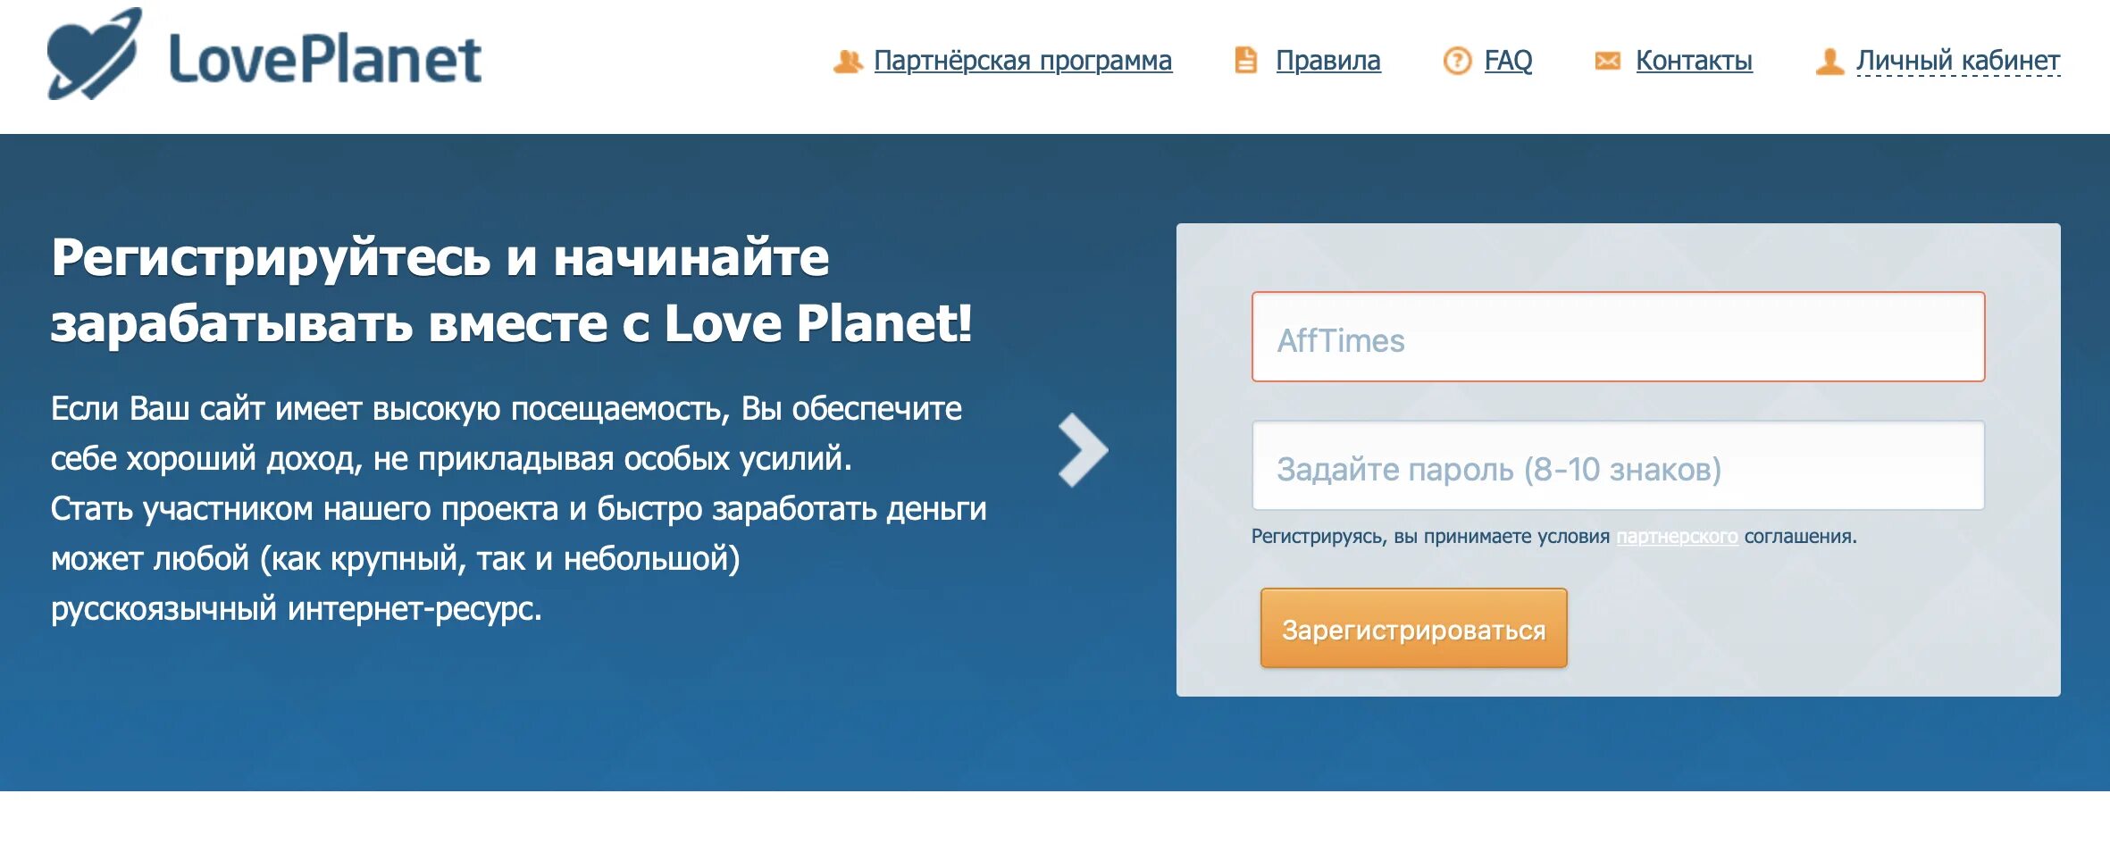Image resolution: width=2110 pixels, height=852 pixels.
Task: Click the heading Регистрируйтесь и начинайте
Action: click(x=440, y=258)
